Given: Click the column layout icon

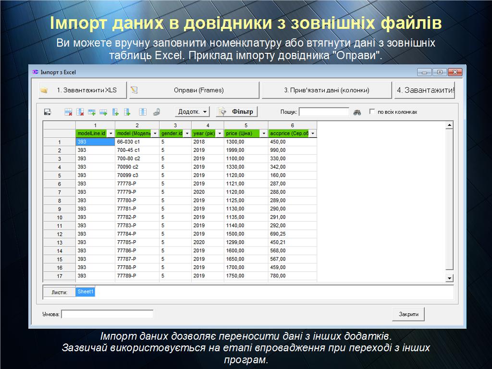Looking at the screenshot, I should 143,112.
